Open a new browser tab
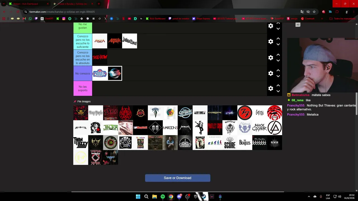This screenshot has height=201, width=358. click(x=99, y=4)
